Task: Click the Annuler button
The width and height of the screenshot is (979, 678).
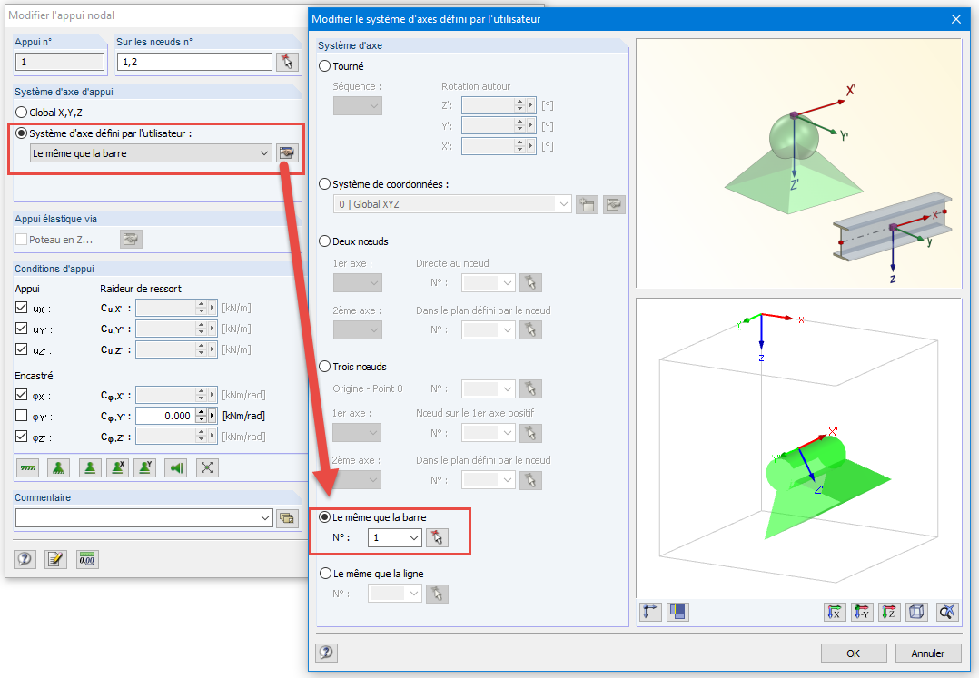Action: click(928, 653)
